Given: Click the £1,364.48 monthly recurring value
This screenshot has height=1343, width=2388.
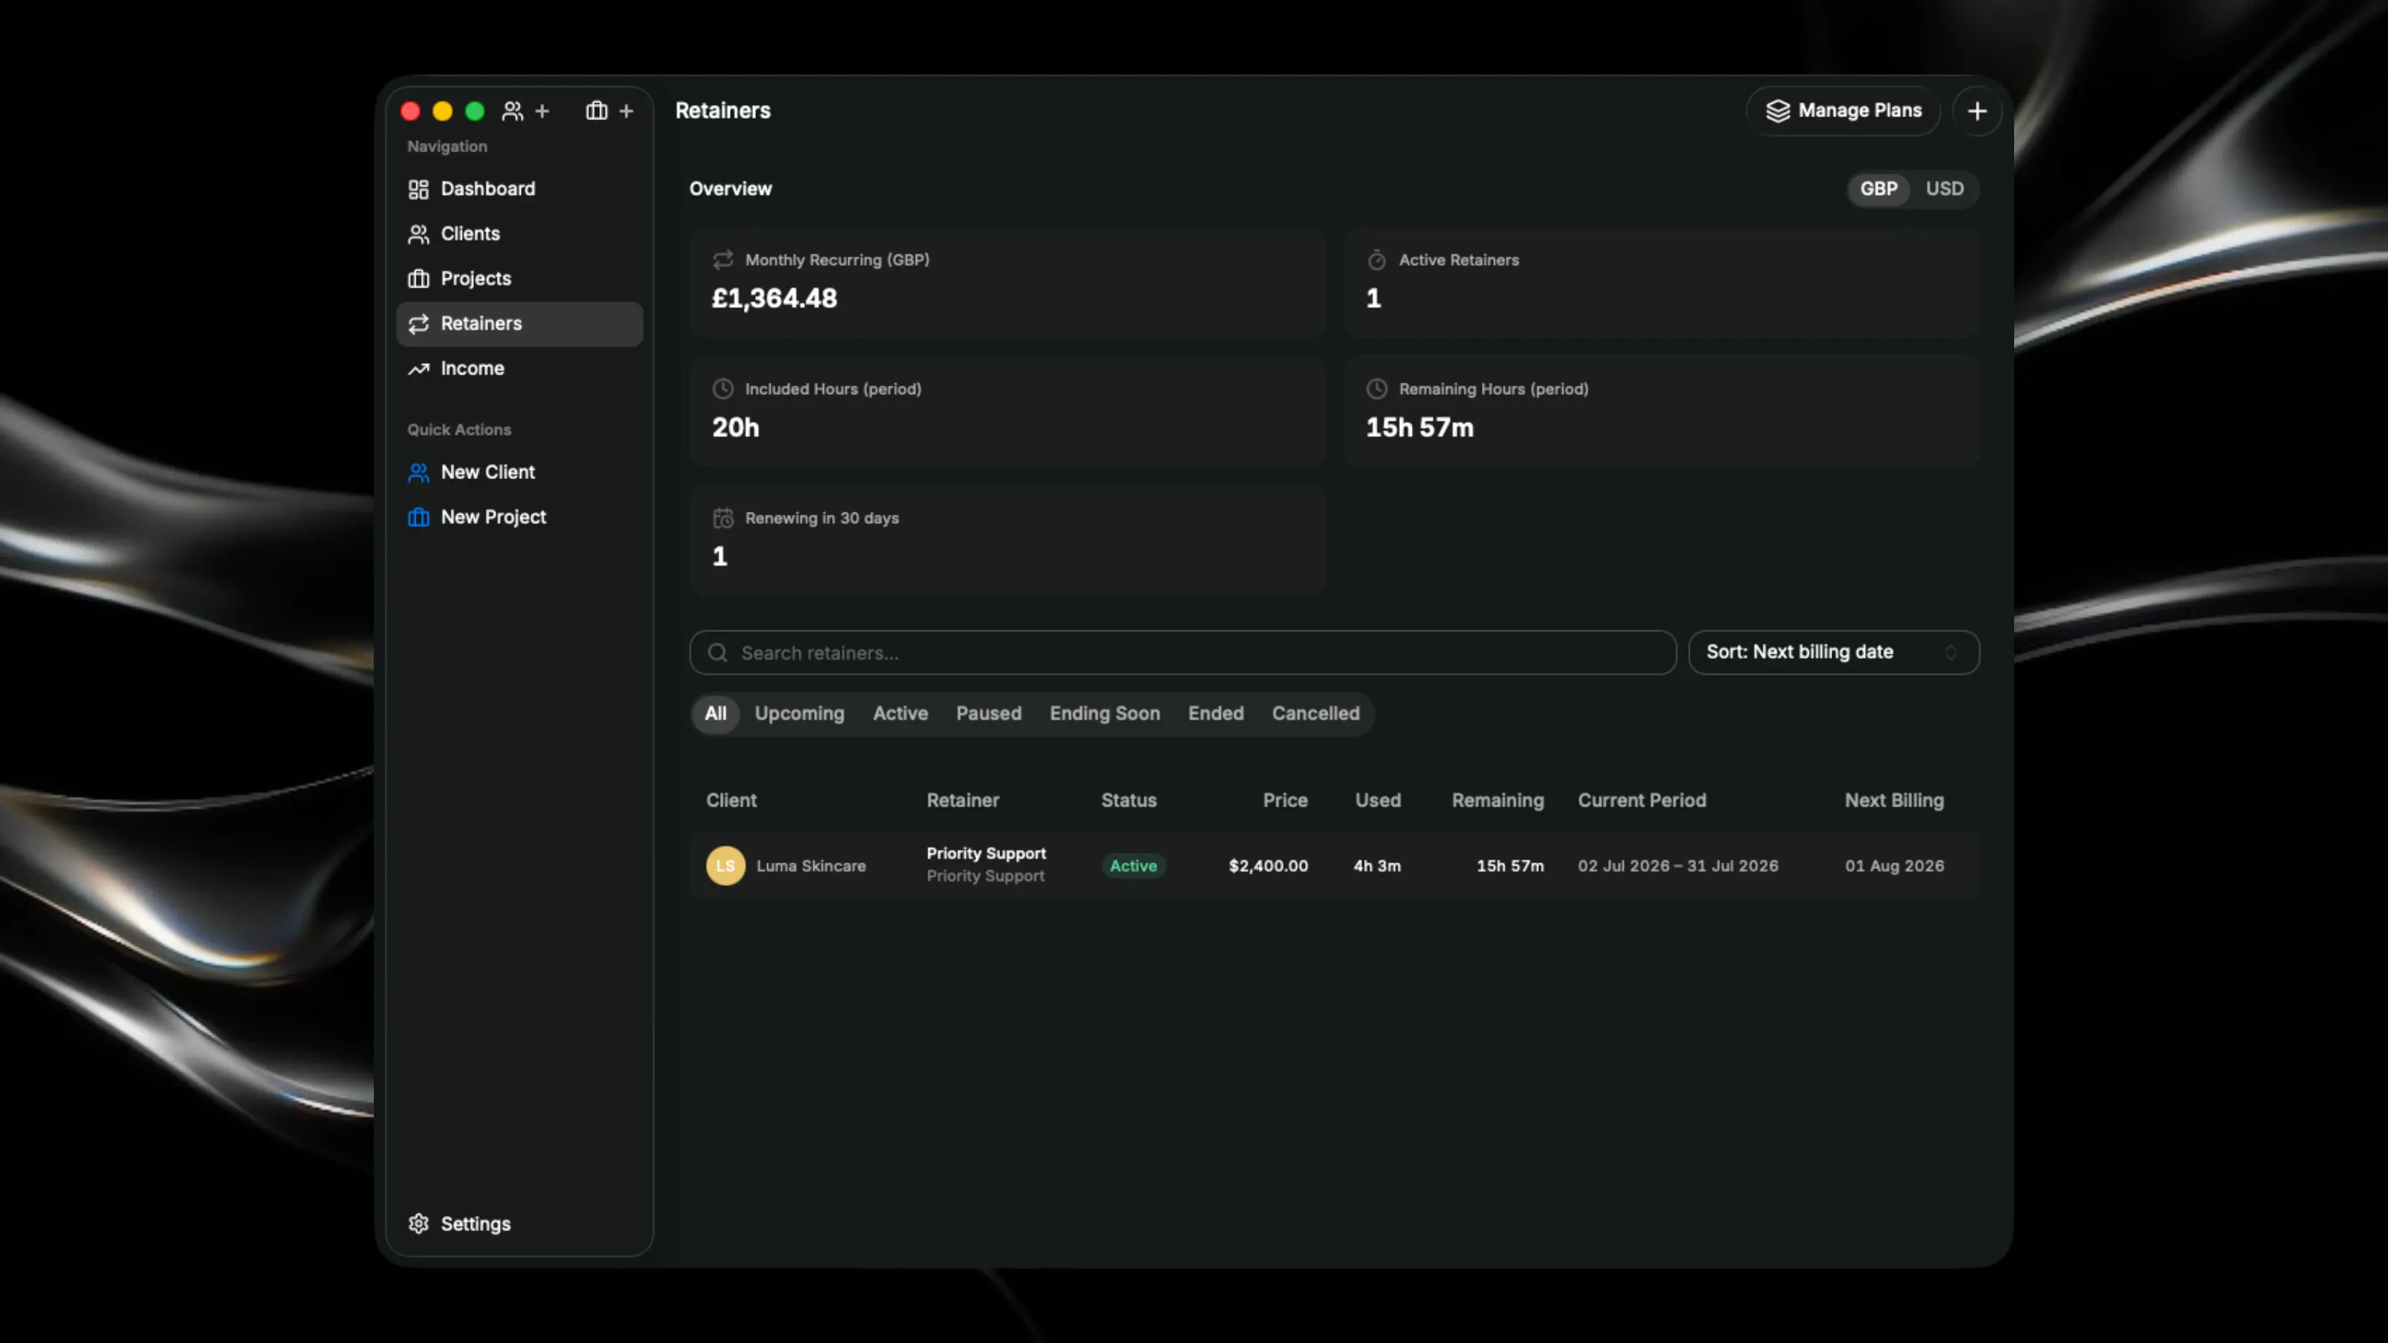Looking at the screenshot, I should click(x=774, y=298).
